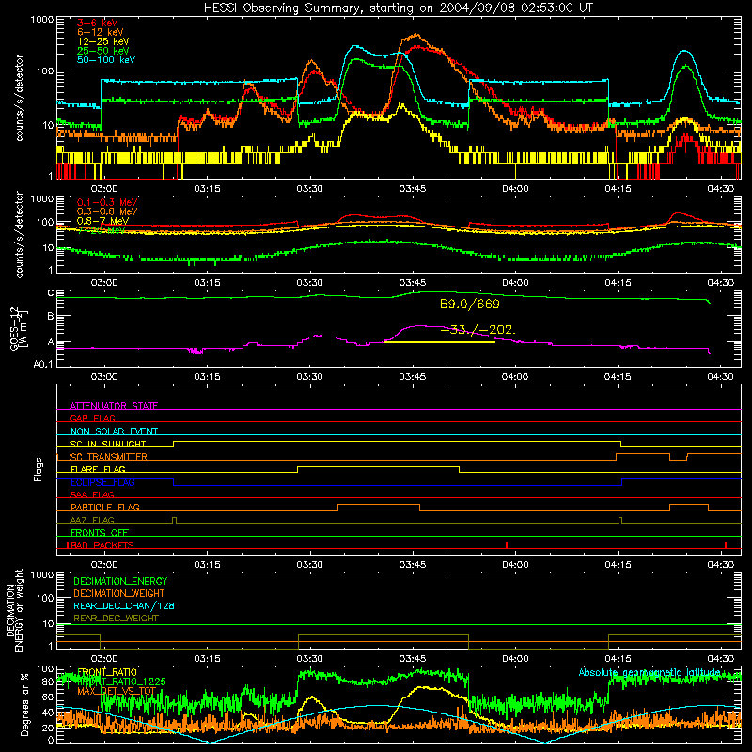This screenshot has width=752, height=752.
Task: Click the BAD_PACKETS flag label
Action: [102, 545]
